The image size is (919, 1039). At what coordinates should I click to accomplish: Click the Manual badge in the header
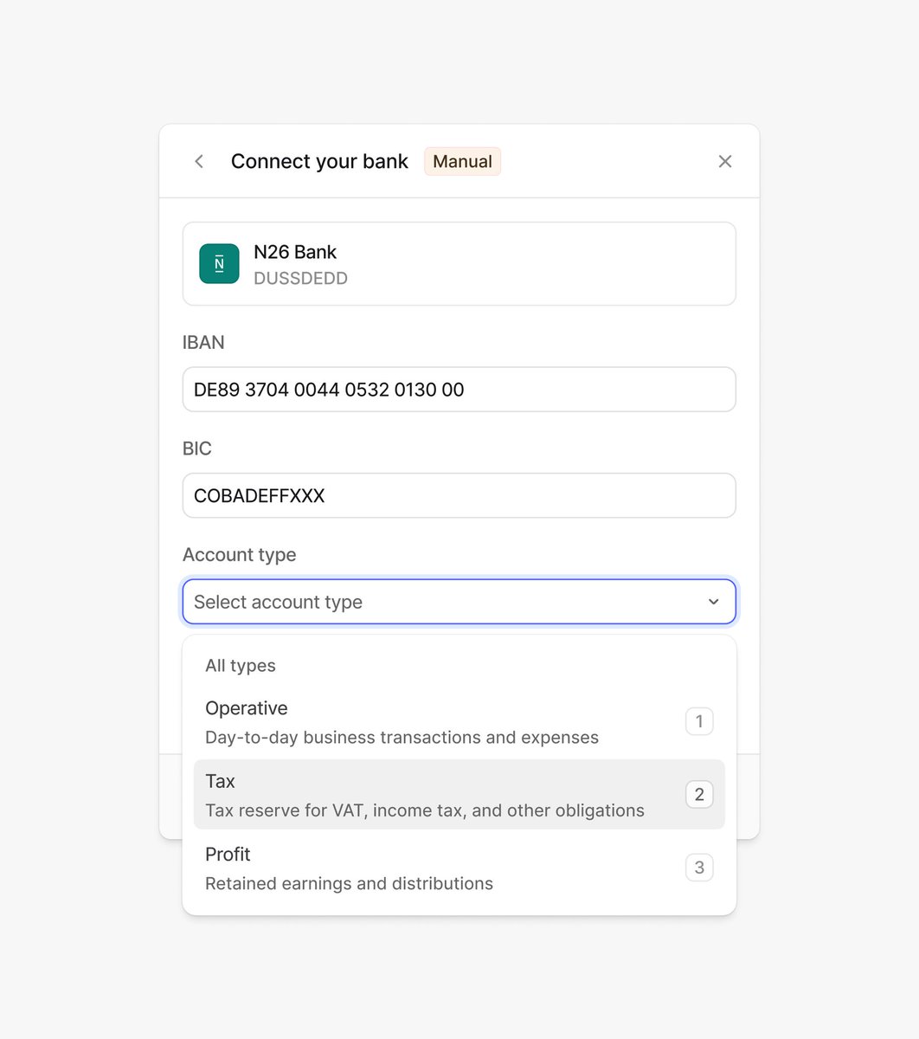(462, 161)
